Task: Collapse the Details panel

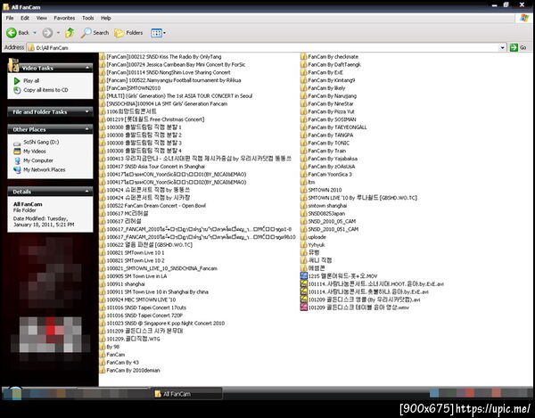Action: click(87, 192)
